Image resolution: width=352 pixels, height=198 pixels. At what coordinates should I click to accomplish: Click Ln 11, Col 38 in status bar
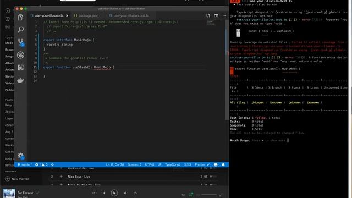click(115, 164)
